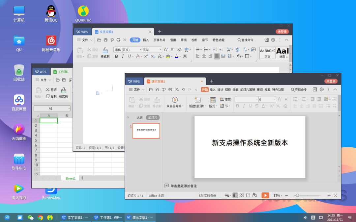Add a new sheet with the plus button
The width and height of the screenshot is (356, 222).
(82, 178)
